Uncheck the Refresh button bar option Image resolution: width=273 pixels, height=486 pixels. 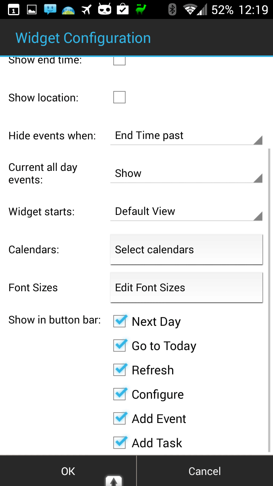[120, 370]
